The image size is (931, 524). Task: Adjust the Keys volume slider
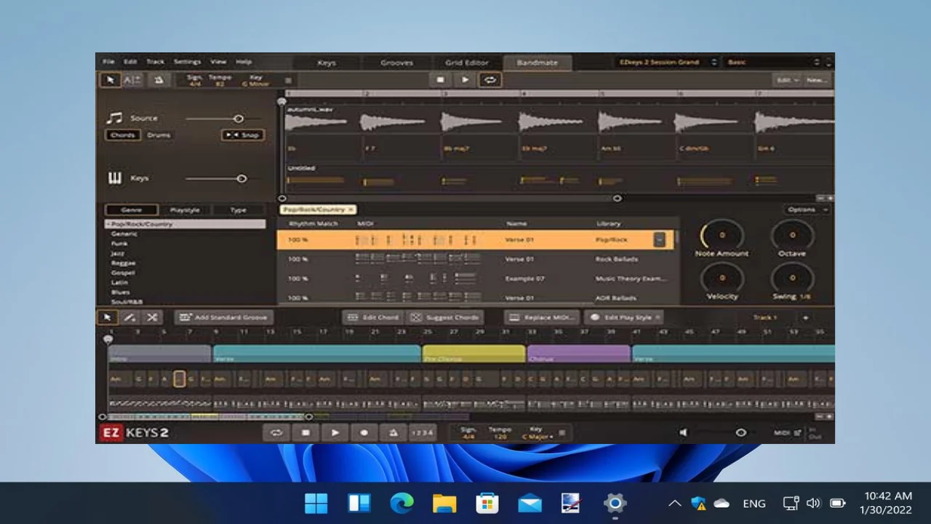241,178
